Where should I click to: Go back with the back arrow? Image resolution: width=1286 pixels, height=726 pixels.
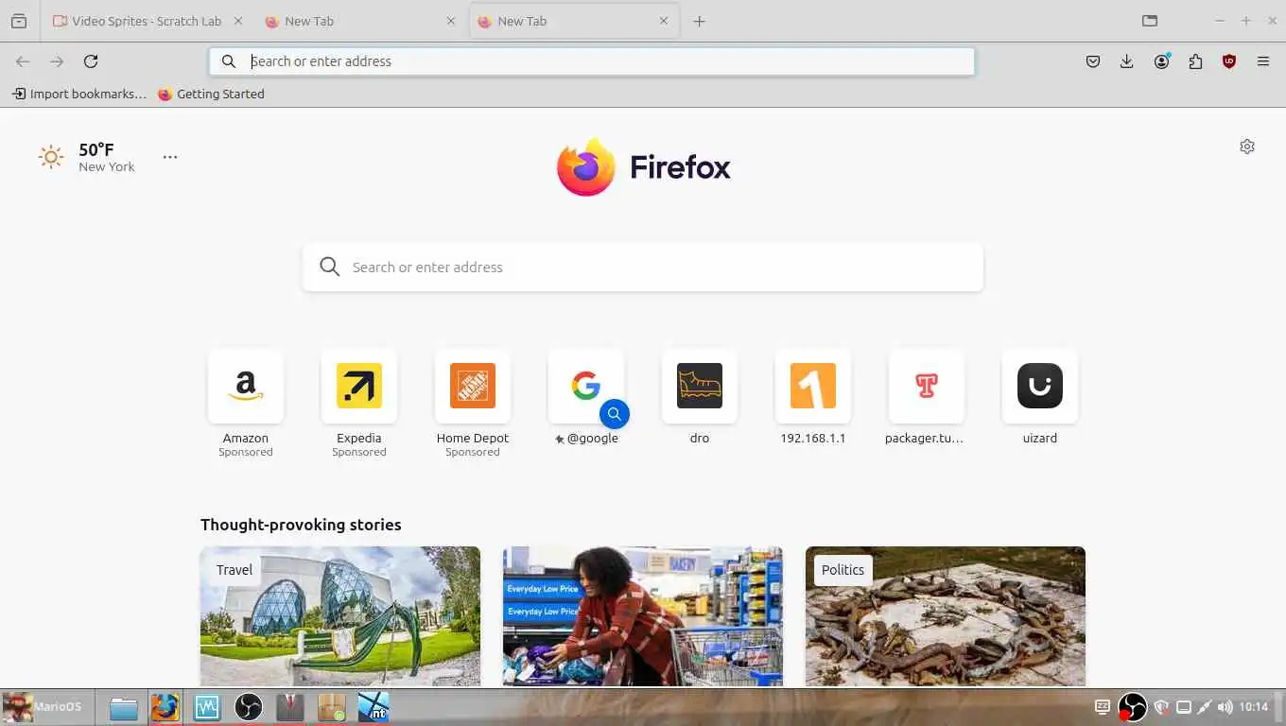[x=23, y=61]
